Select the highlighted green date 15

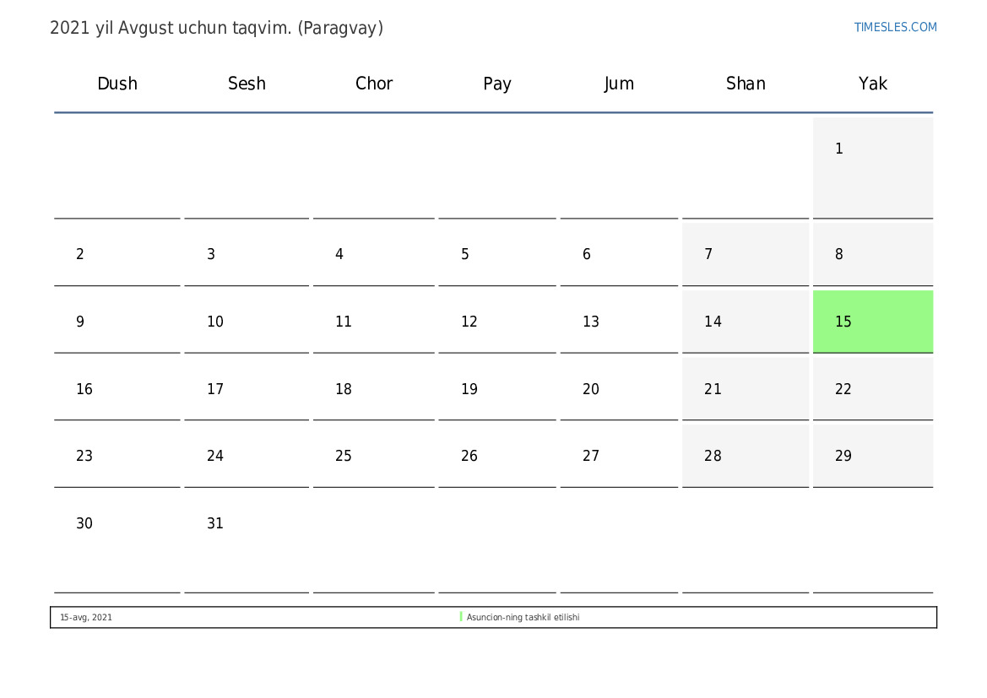coord(872,322)
